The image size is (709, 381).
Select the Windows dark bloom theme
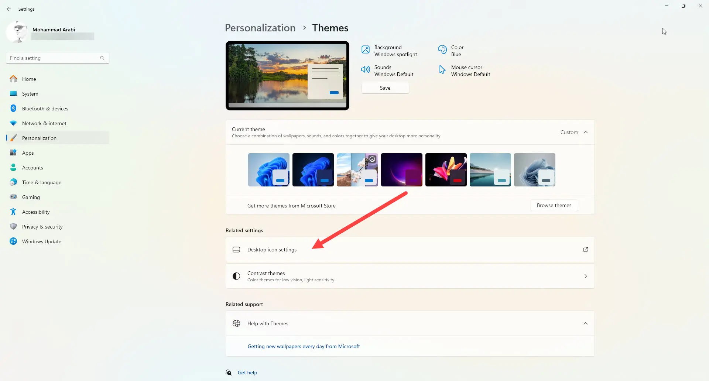coord(313,170)
